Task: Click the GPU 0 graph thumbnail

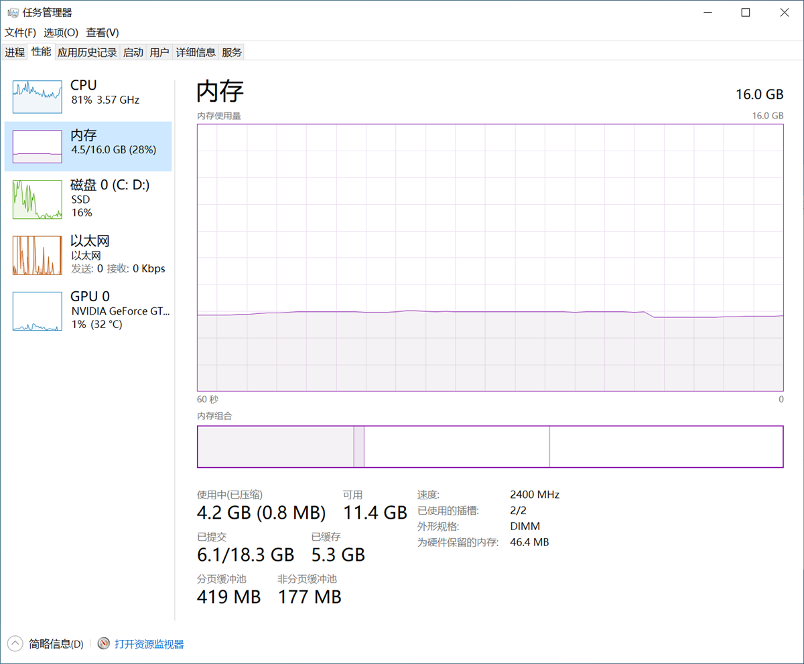Action: (37, 311)
